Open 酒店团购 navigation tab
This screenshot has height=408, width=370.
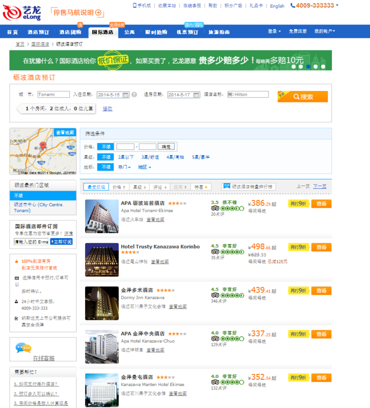tap(70, 32)
